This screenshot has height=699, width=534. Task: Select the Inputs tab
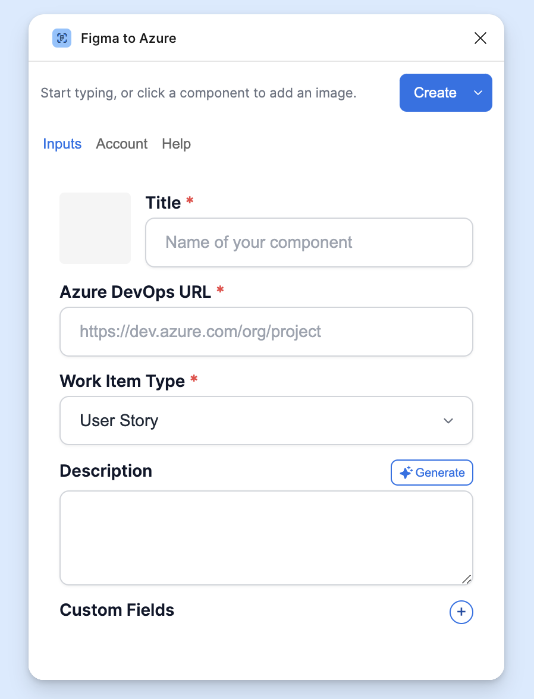click(62, 144)
